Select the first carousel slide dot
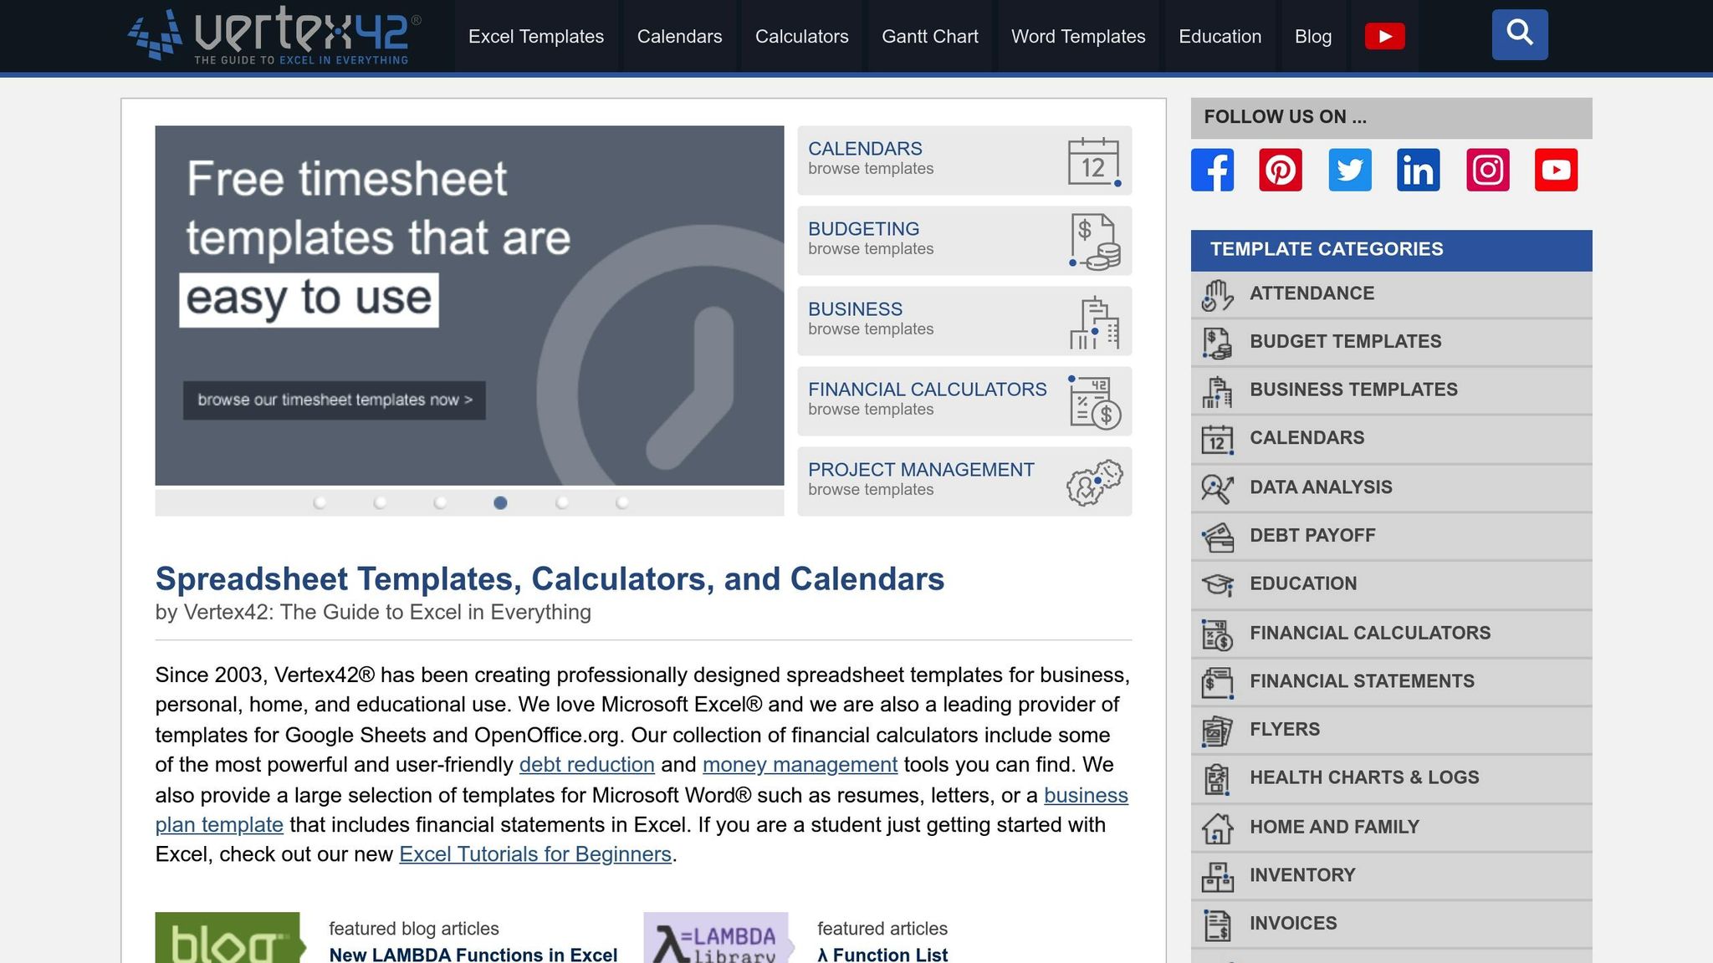 coord(320,502)
